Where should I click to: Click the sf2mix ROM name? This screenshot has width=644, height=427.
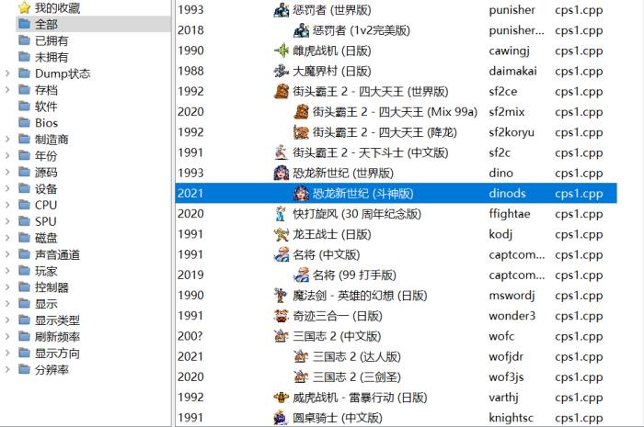point(507,112)
